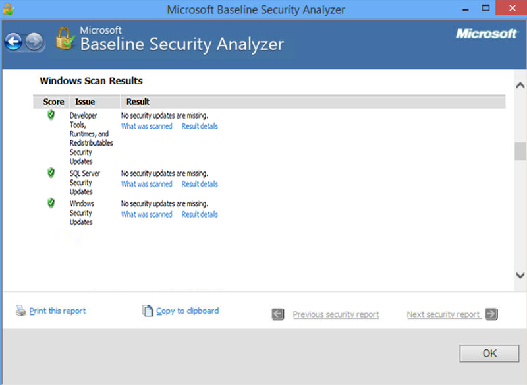Click the Score column header
The width and height of the screenshot is (527, 385).
click(53, 102)
